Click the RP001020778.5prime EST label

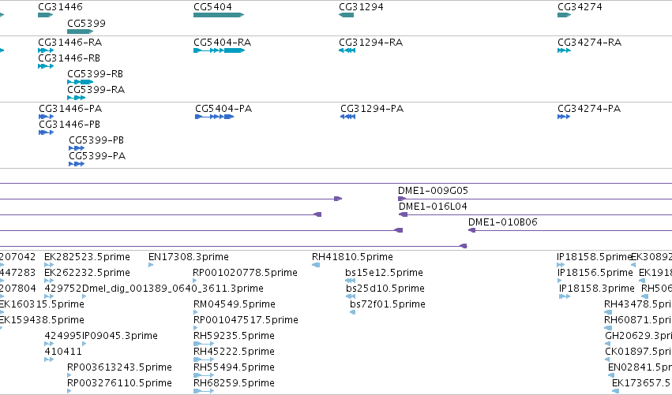[x=245, y=273]
